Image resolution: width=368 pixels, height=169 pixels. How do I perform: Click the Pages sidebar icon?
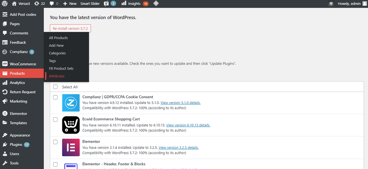[x=5, y=24]
